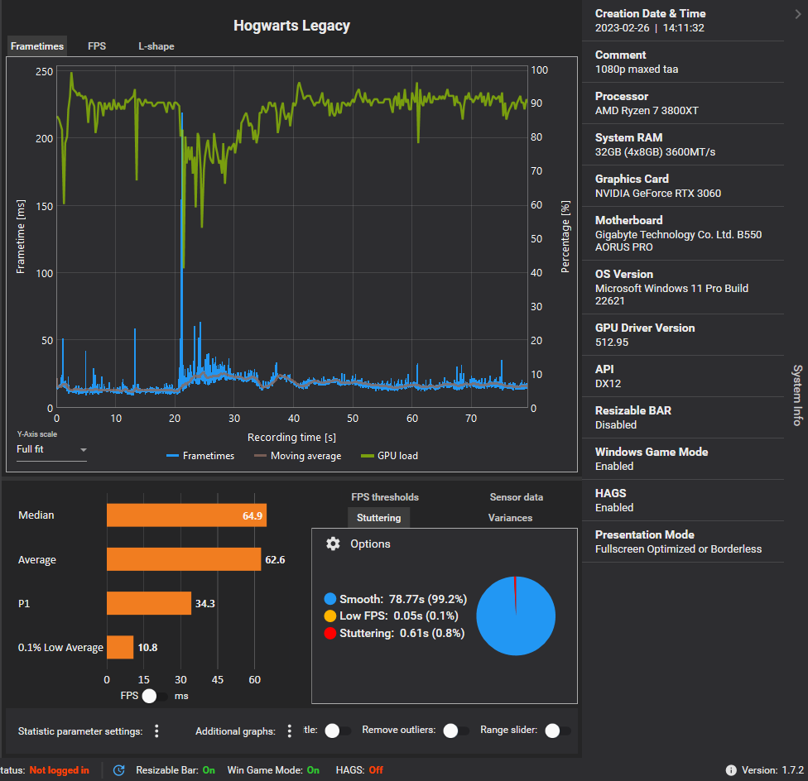Click the red Stuttering legend dot

pos(329,633)
